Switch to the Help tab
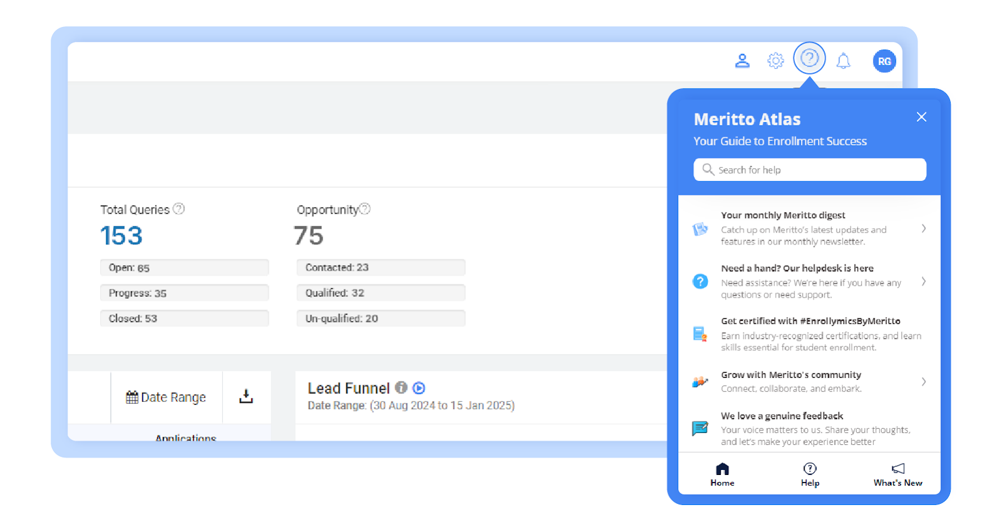This screenshot has height=532, width=1002. [x=810, y=474]
